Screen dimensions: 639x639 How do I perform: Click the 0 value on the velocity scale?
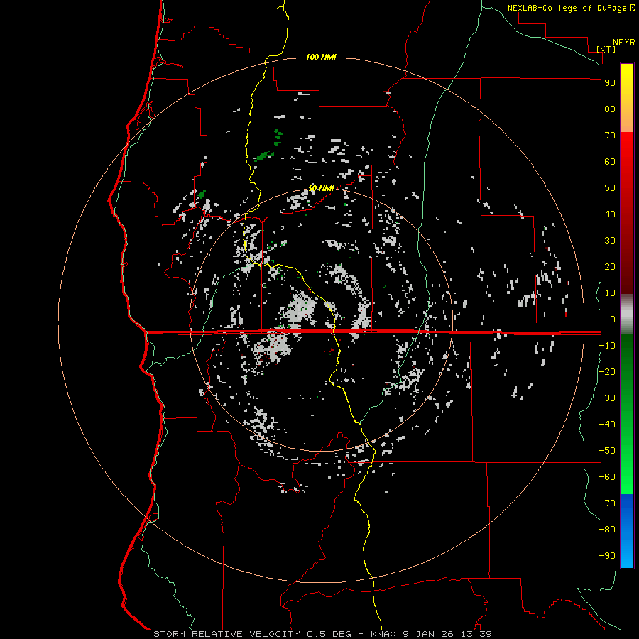click(613, 319)
